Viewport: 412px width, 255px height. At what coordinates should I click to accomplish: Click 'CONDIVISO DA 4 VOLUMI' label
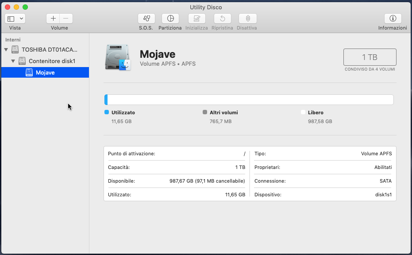370,69
